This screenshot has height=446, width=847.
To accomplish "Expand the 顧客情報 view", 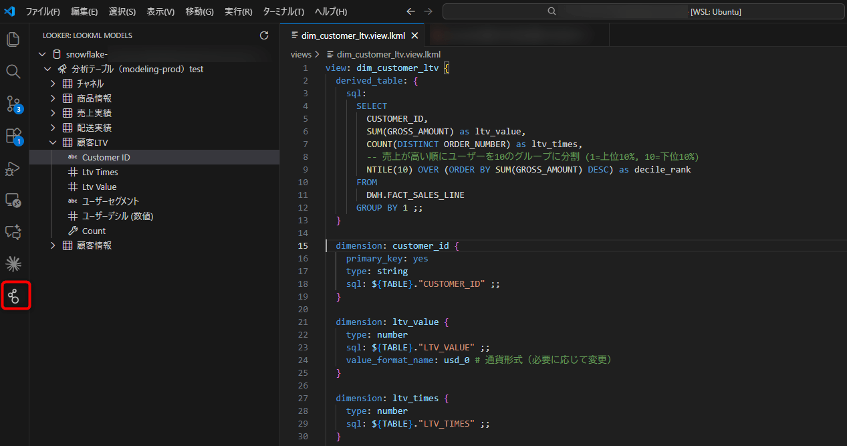I will click(x=53, y=245).
